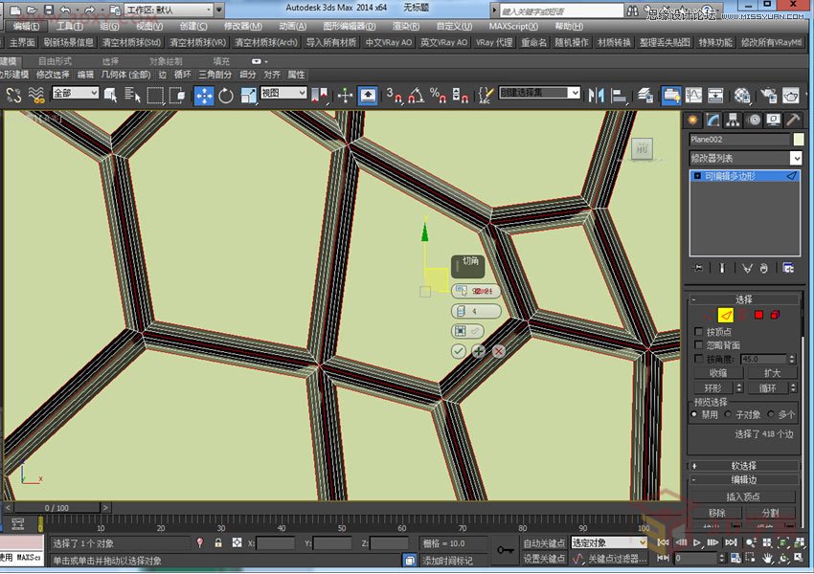Switch to the Create command panel

pos(692,121)
